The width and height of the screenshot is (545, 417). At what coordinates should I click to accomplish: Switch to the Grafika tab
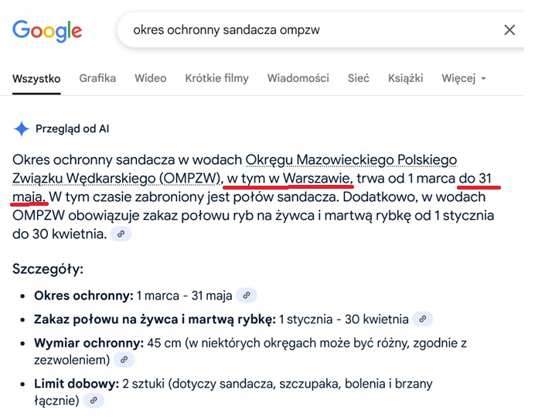point(97,78)
